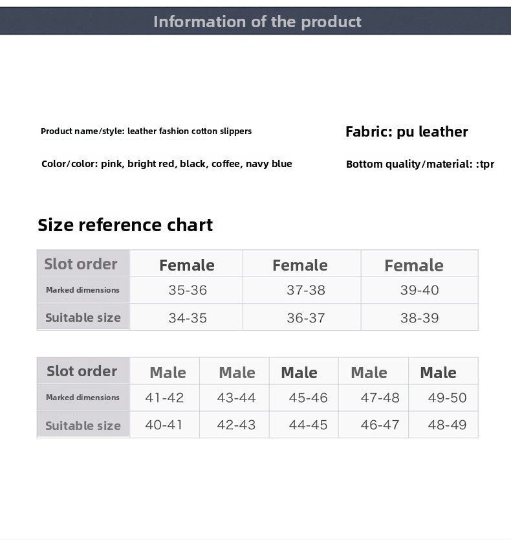Select female marked dimension 35-36 cell
The image size is (511, 540).
pos(186,290)
